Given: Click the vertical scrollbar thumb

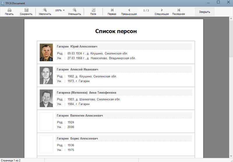Looking at the screenshot, I should click(x=231, y=39).
